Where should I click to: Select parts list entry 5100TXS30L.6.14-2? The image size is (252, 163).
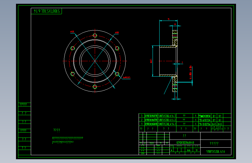(167, 120)
